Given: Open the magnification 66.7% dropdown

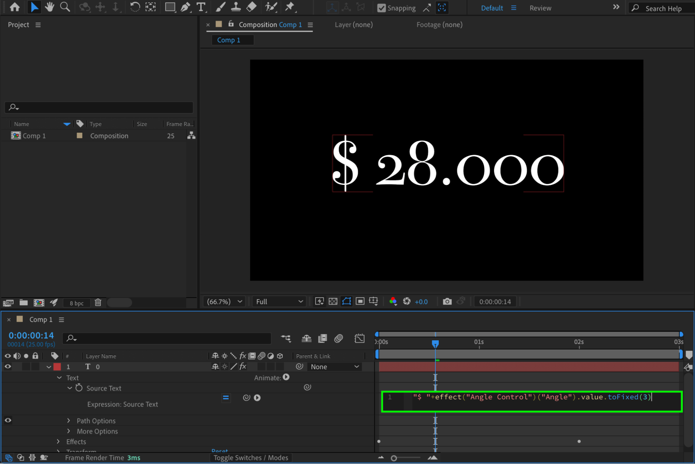Looking at the screenshot, I should coord(224,302).
